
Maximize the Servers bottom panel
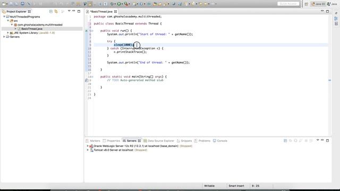[327, 141]
